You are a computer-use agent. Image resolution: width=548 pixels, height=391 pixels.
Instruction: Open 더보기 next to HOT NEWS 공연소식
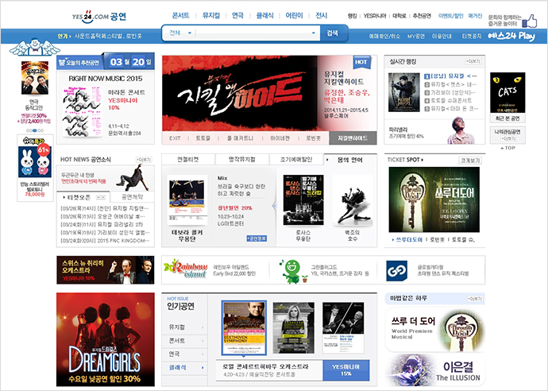[144, 160]
